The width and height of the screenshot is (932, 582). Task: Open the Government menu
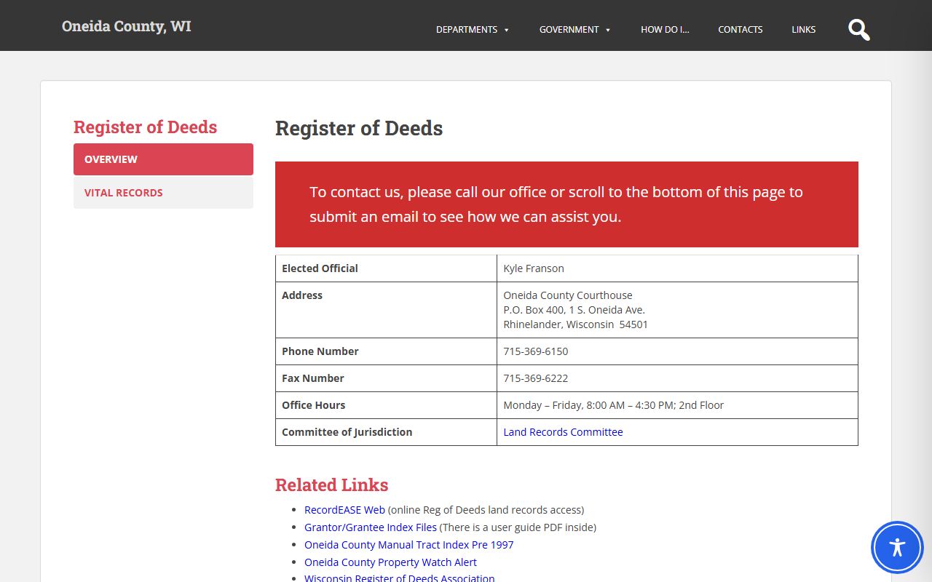pyautogui.click(x=569, y=30)
